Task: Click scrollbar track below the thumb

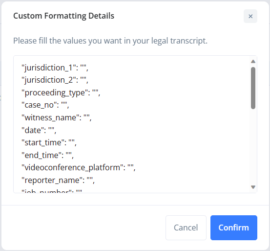Action: pos(253,147)
